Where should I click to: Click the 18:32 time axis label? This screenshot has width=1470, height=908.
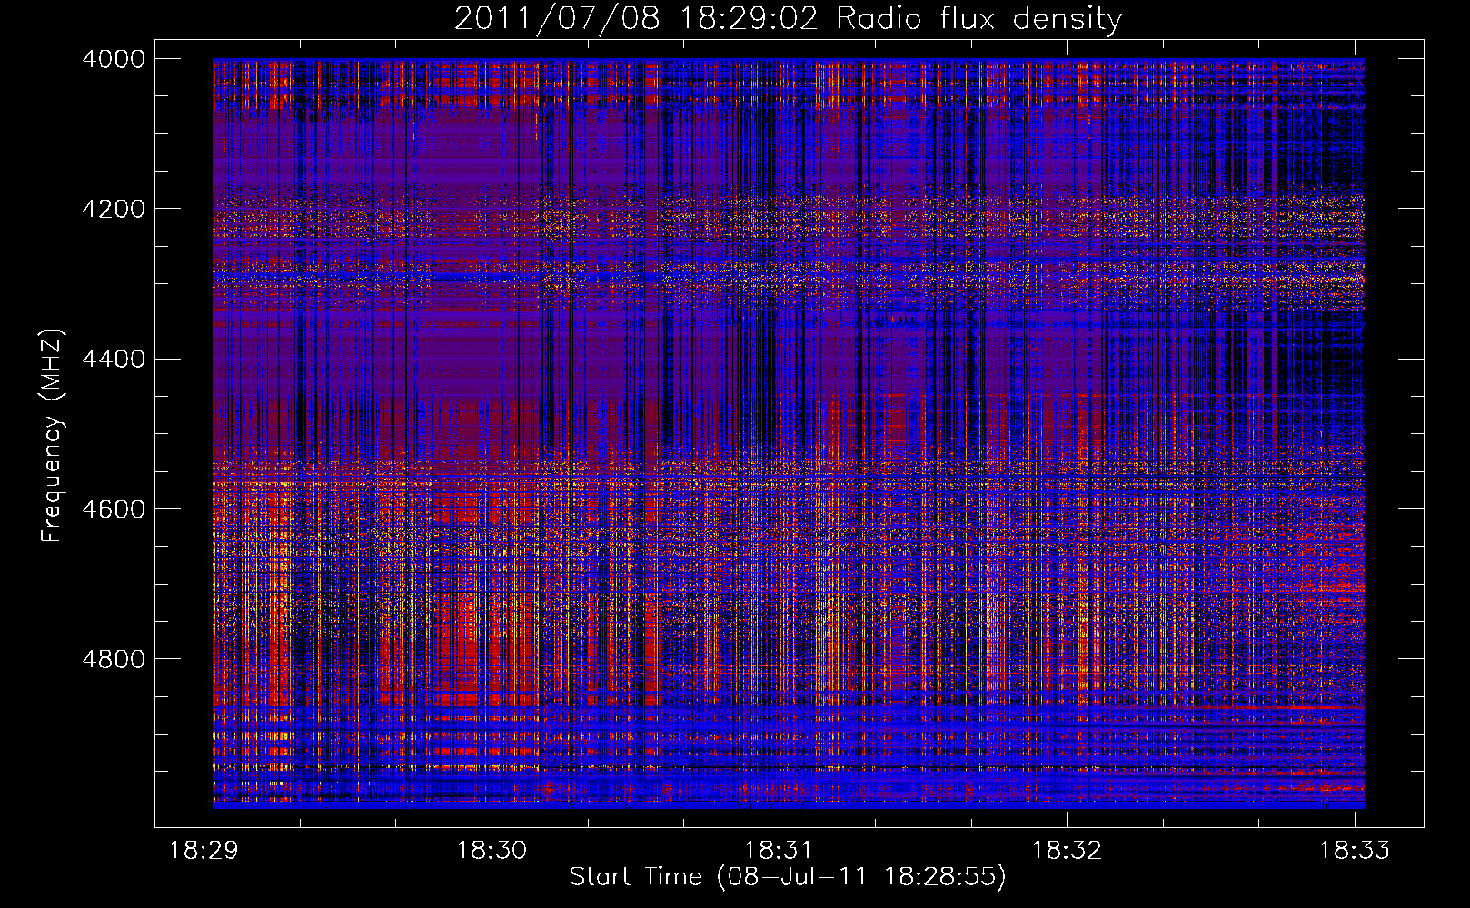coord(1067,851)
